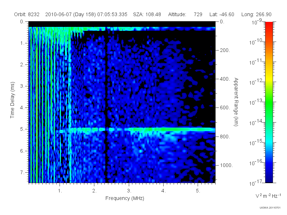
Task: Click the apparent range tick label '800.'
Action: [225, 137]
